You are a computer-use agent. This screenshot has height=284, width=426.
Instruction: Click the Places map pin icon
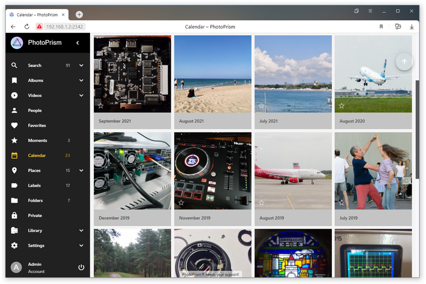14,170
